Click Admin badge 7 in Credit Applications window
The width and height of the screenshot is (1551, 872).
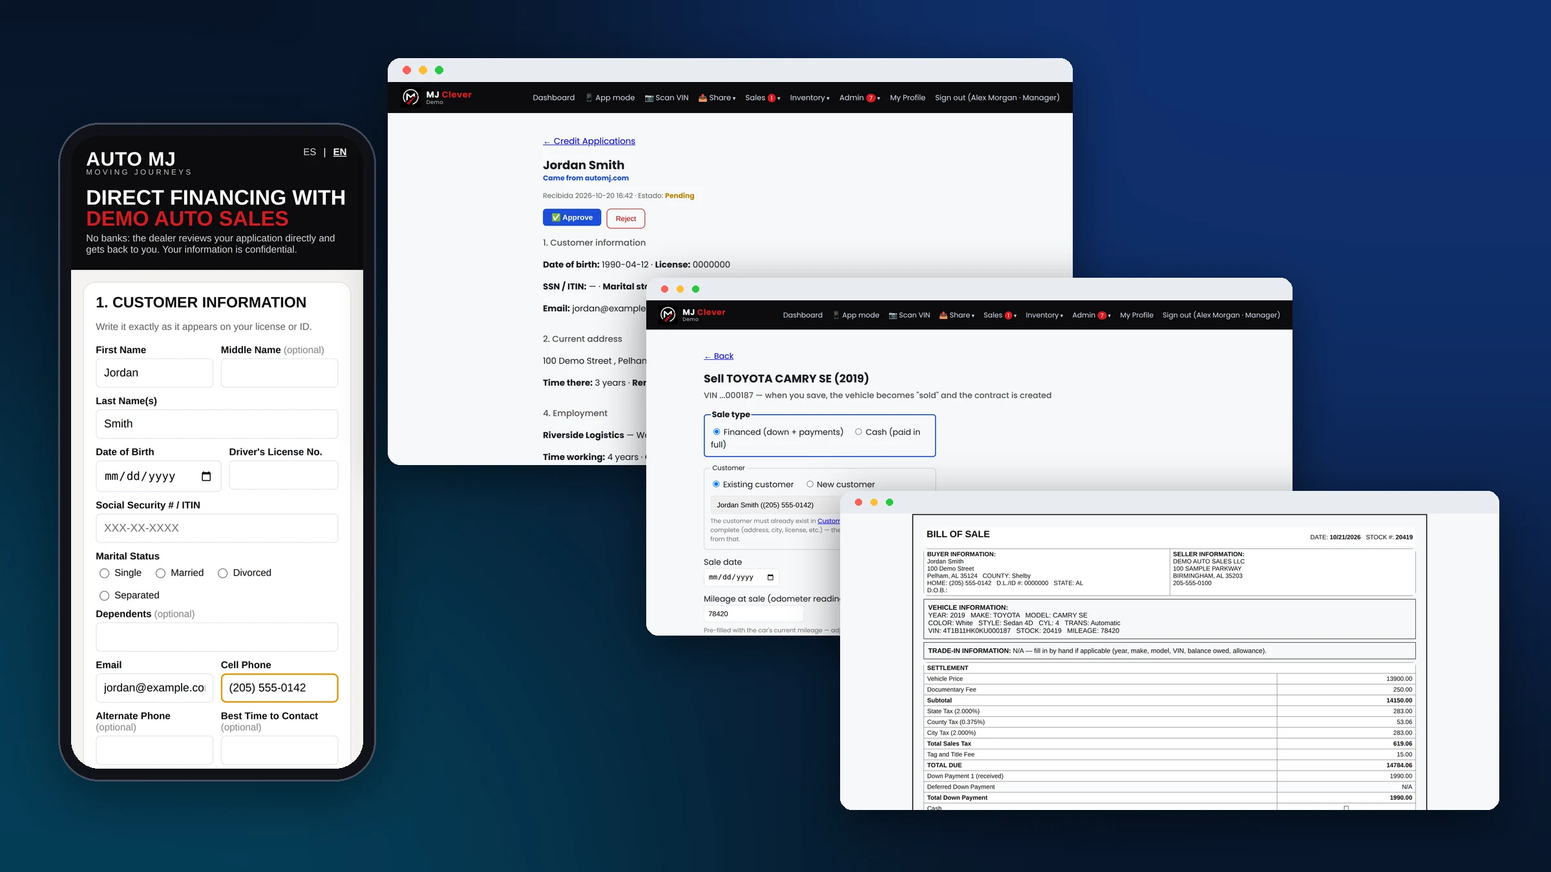point(870,98)
